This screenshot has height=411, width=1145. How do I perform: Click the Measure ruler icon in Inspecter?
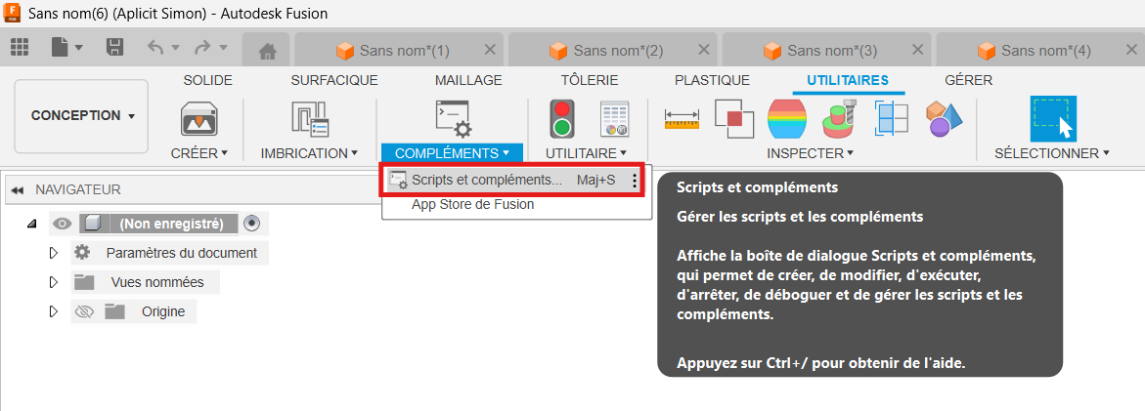click(682, 118)
